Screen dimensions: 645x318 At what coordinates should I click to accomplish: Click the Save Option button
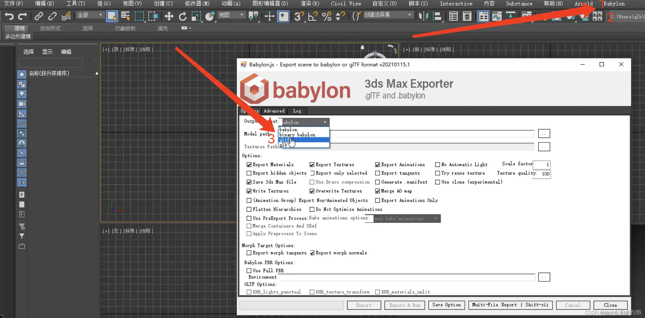click(x=446, y=305)
